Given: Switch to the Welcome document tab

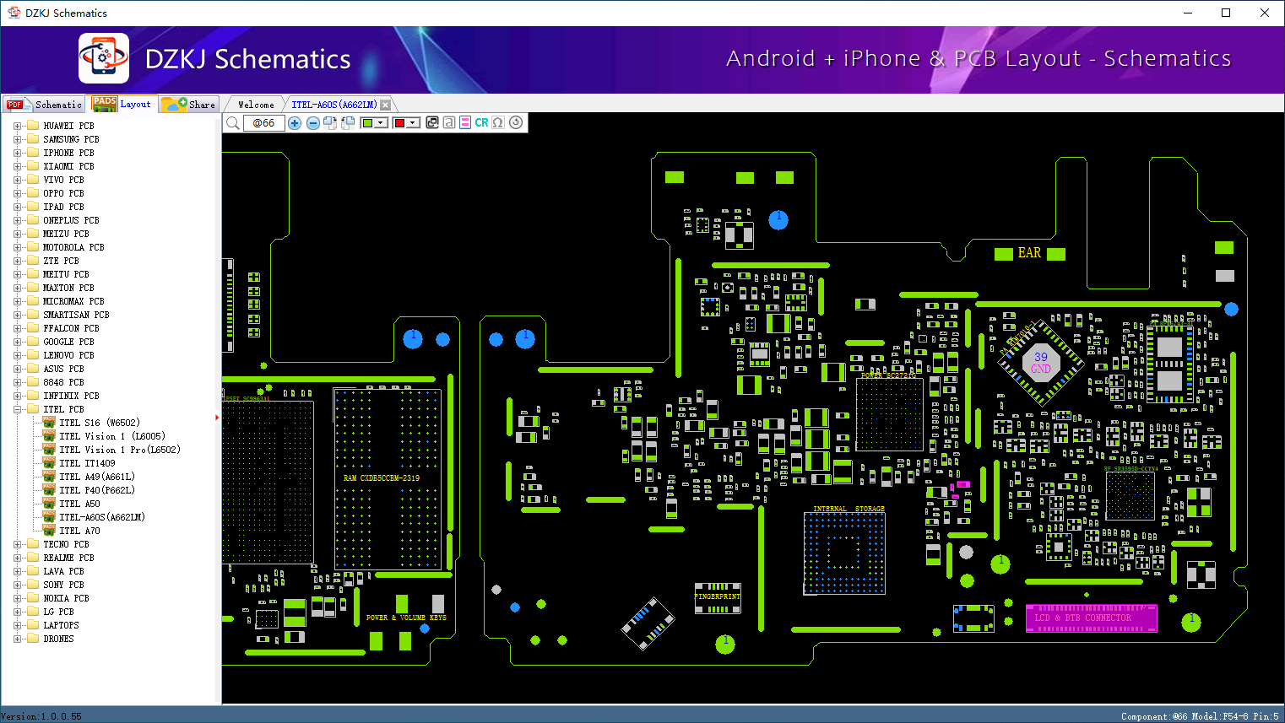Looking at the screenshot, I should coord(256,105).
